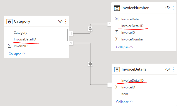Select InvoiceDate field in InvoiceNumber table
The width and height of the screenshot is (177, 106).
point(130,19)
